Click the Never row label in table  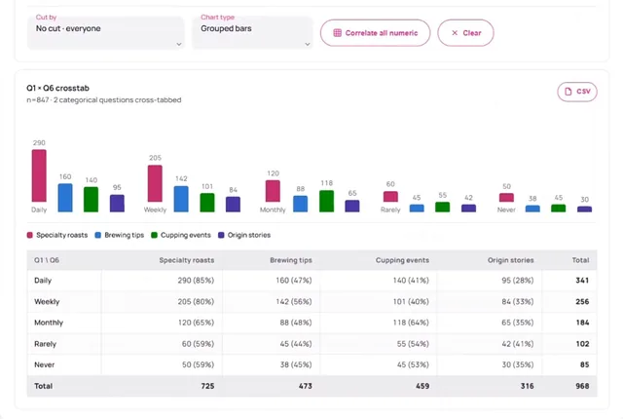click(x=44, y=364)
